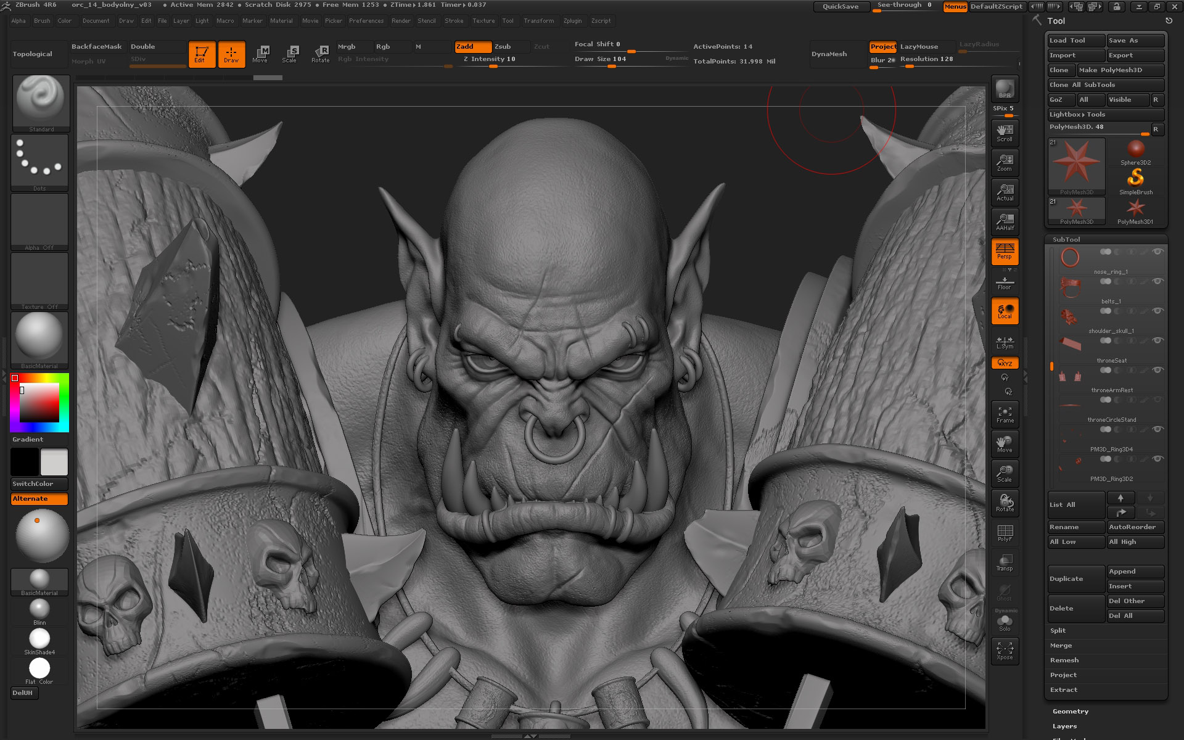Image resolution: width=1184 pixels, height=740 pixels.
Task: Pick the SkinShade4 material
Action: pos(39,641)
